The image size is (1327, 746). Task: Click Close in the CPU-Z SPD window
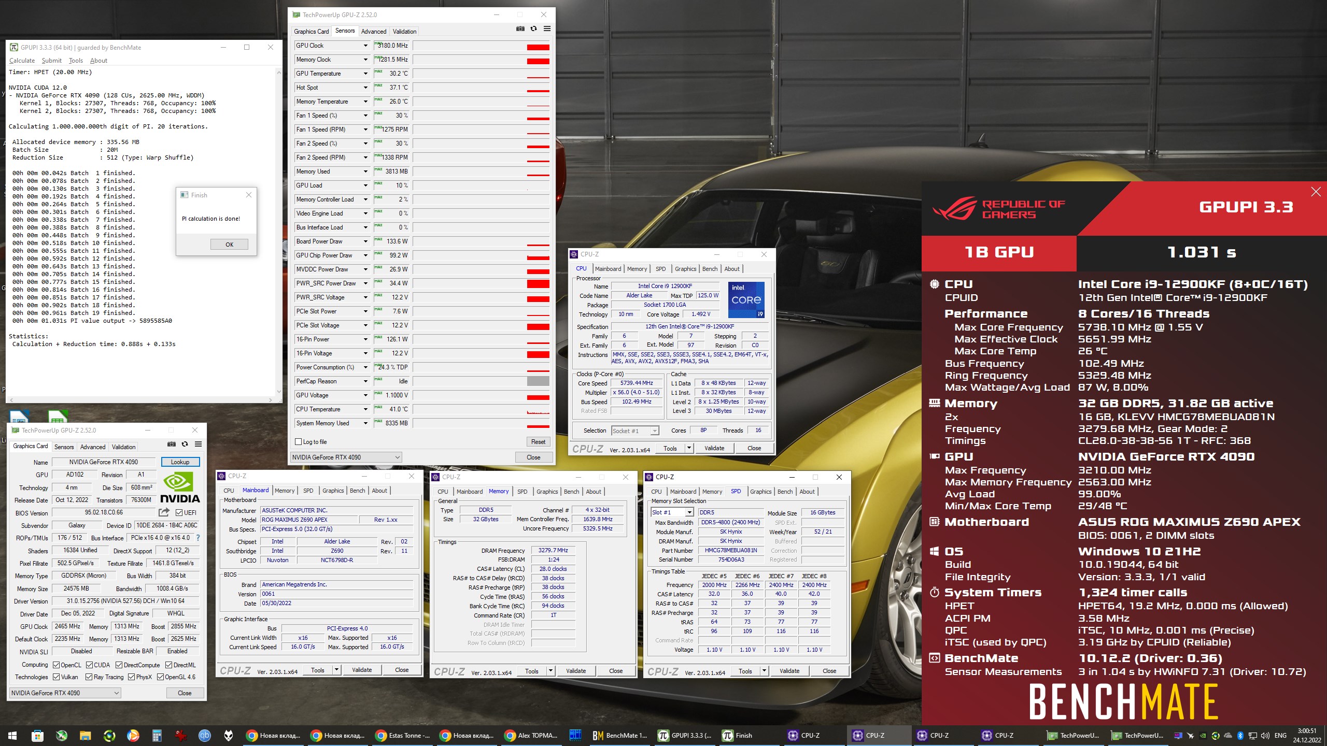coord(829,671)
